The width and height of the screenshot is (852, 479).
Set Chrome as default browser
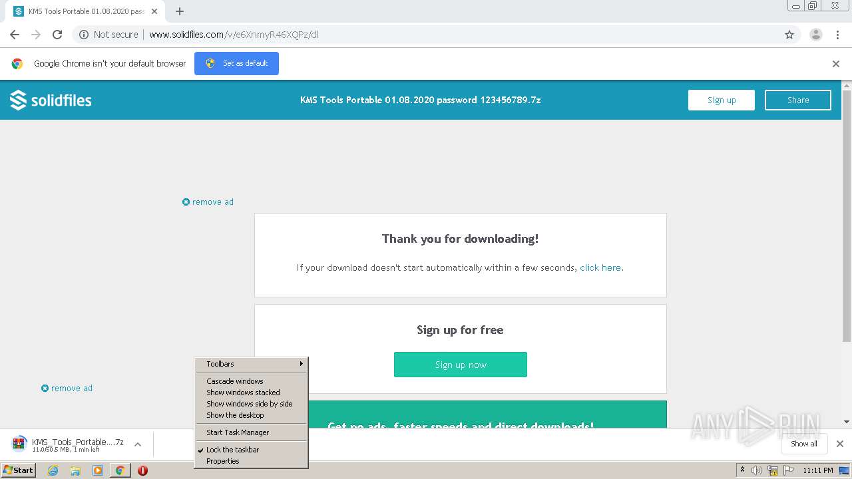[236, 63]
